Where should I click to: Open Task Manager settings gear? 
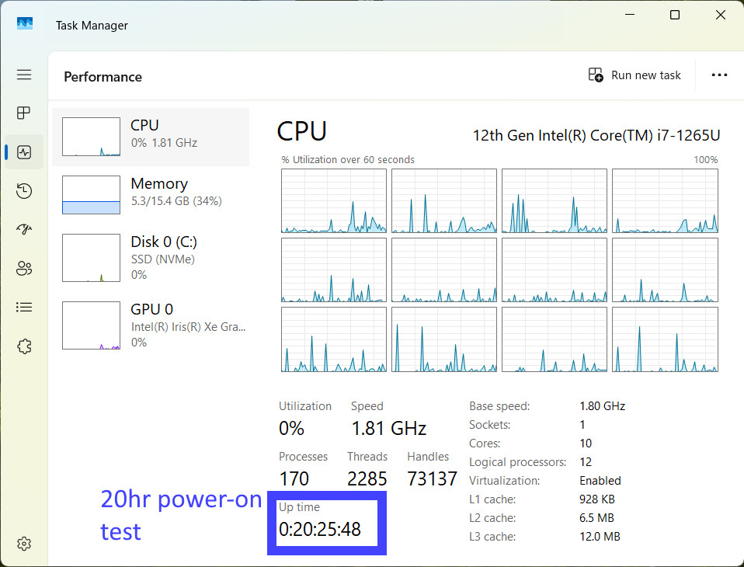(x=24, y=543)
